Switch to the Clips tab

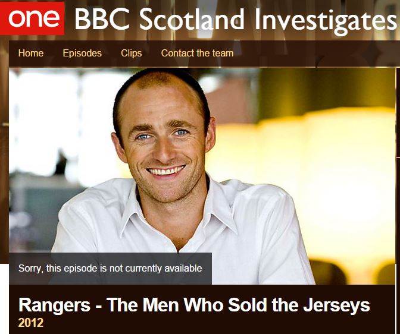click(132, 53)
